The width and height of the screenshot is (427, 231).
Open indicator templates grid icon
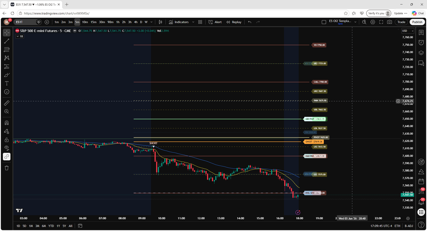(200, 22)
